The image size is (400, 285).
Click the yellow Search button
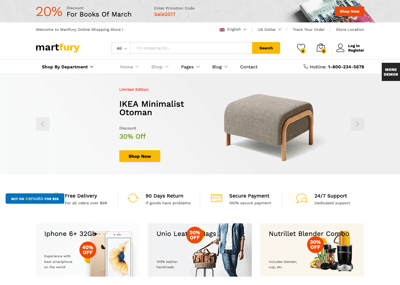(x=266, y=48)
